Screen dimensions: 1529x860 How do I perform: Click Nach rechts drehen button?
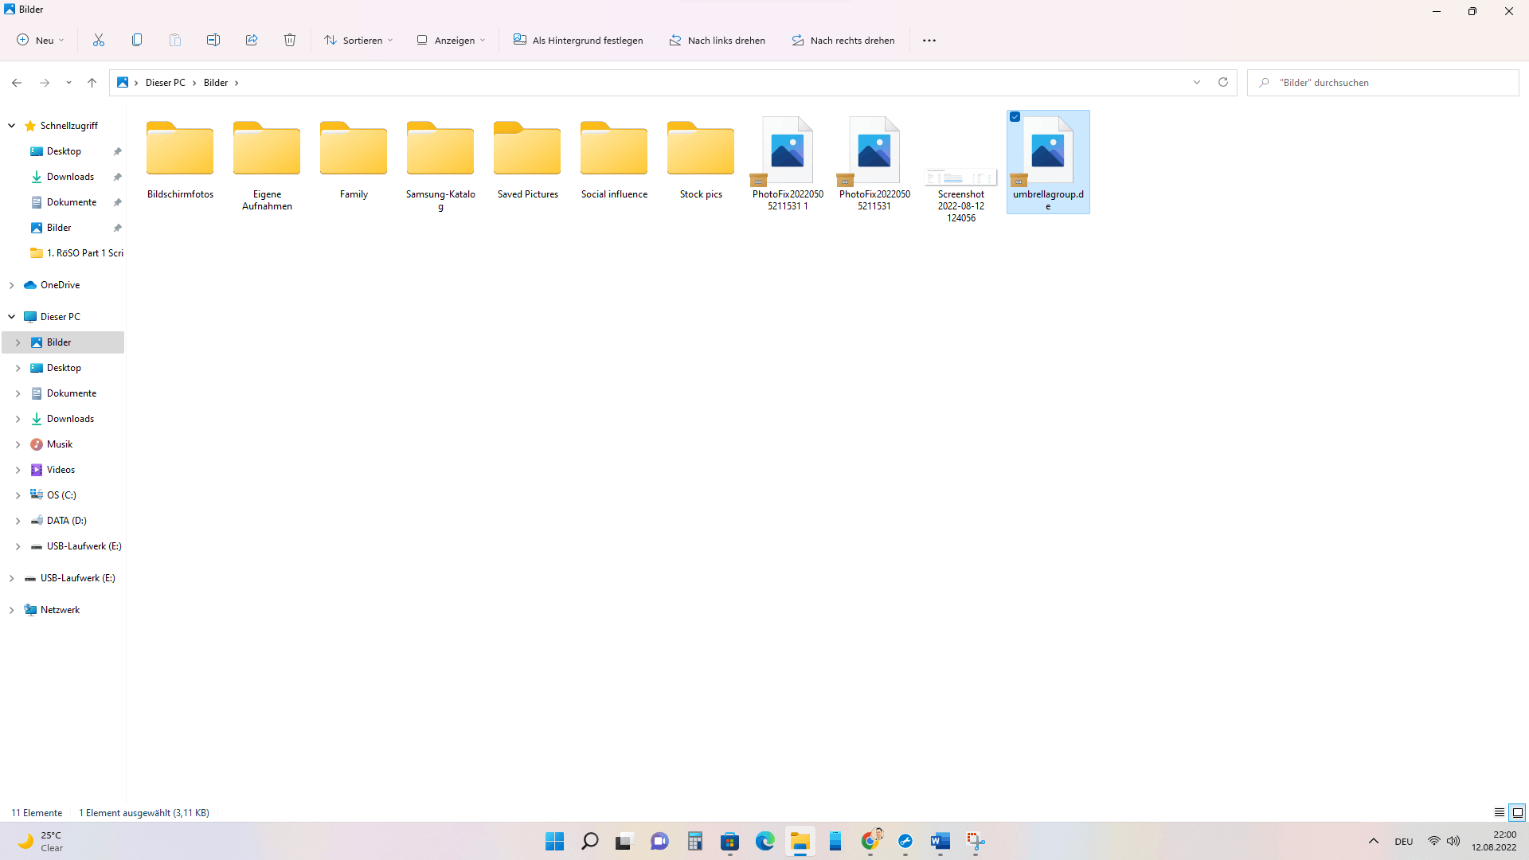point(843,40)
